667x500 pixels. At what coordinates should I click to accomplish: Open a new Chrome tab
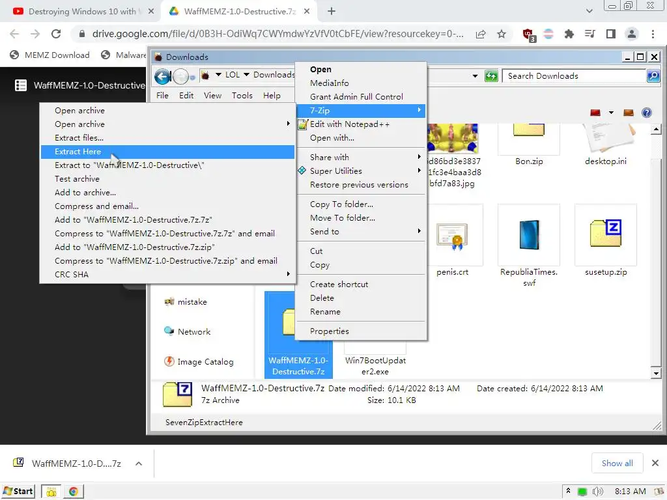(x=332, y=12)
